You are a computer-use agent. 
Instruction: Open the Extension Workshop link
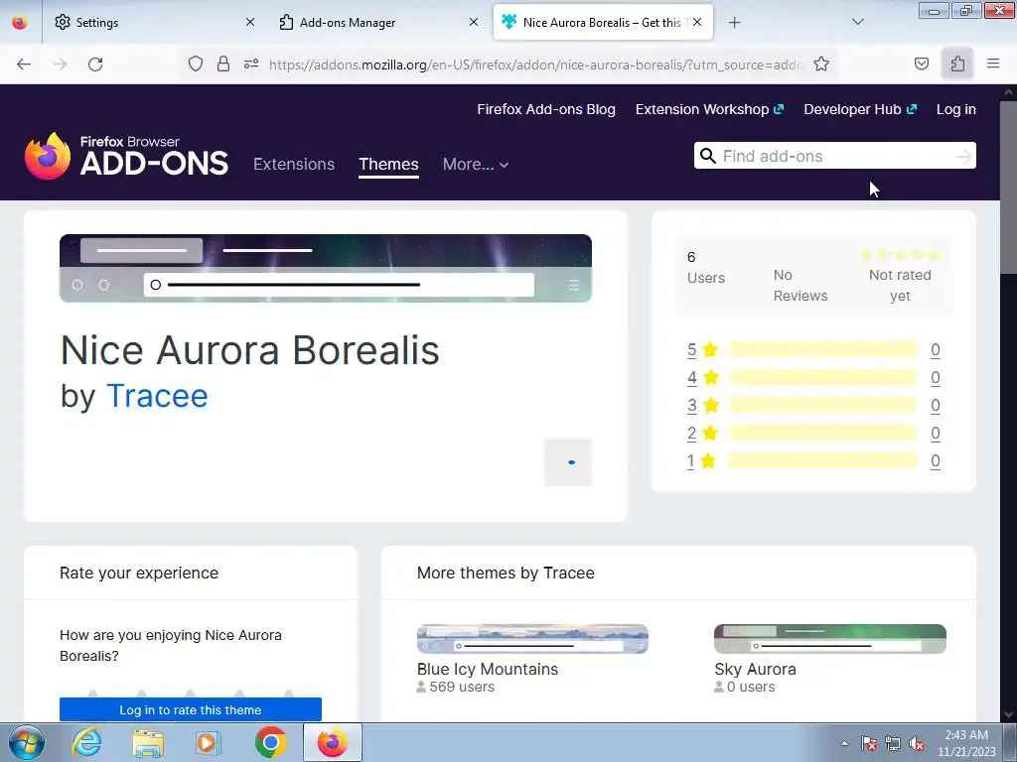(709, 109)
